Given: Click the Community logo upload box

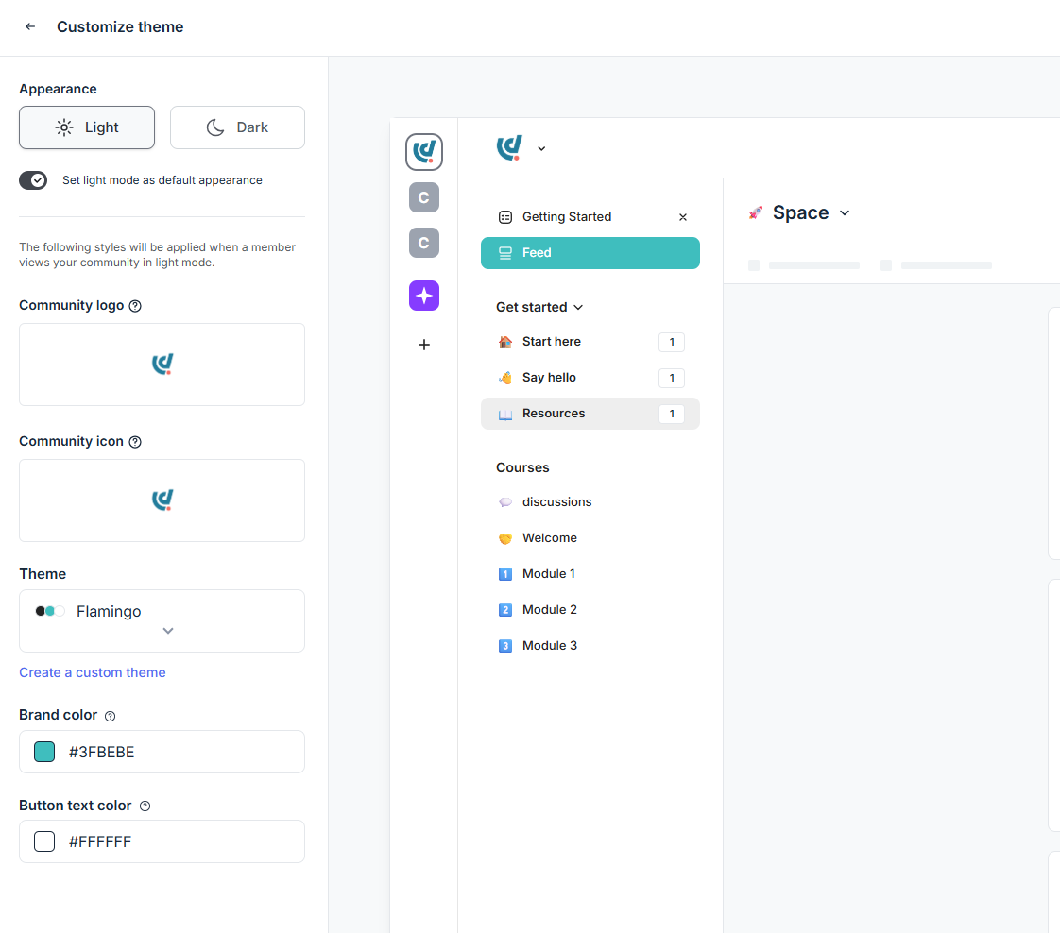Looking at the screenshot, I should click(x=162, y=365).
